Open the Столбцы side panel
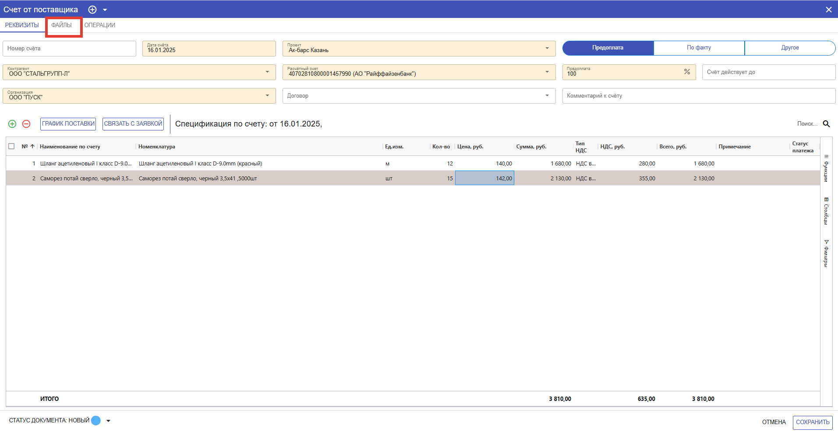 [x=826, y=211]
